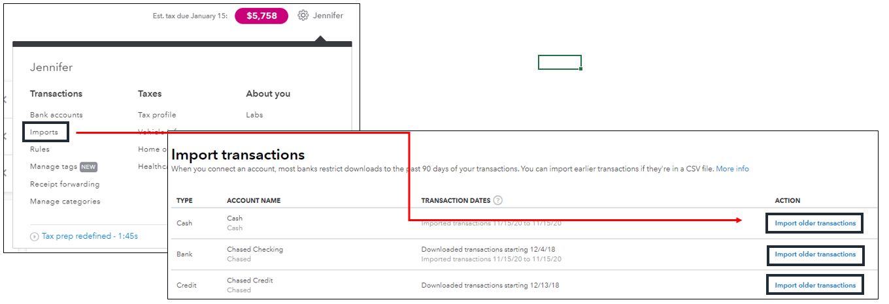Click the help icon next to Transaction Dates
The width and height of the screenshot is (889, 304).
[x=498, y=200]
